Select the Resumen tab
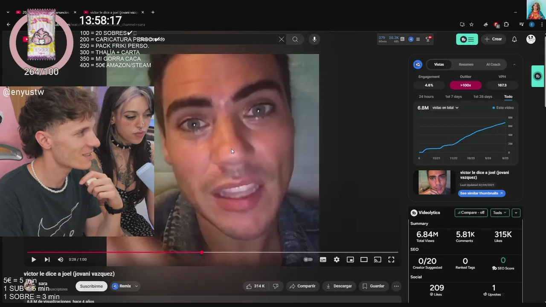The height and width of the screenshot is (307, 546). coord(466,64)
